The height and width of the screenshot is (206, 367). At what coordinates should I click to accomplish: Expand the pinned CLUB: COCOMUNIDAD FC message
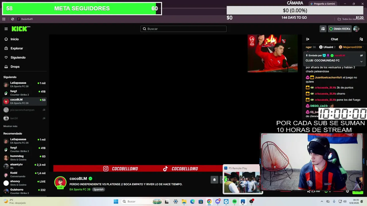tap(361, 62)
